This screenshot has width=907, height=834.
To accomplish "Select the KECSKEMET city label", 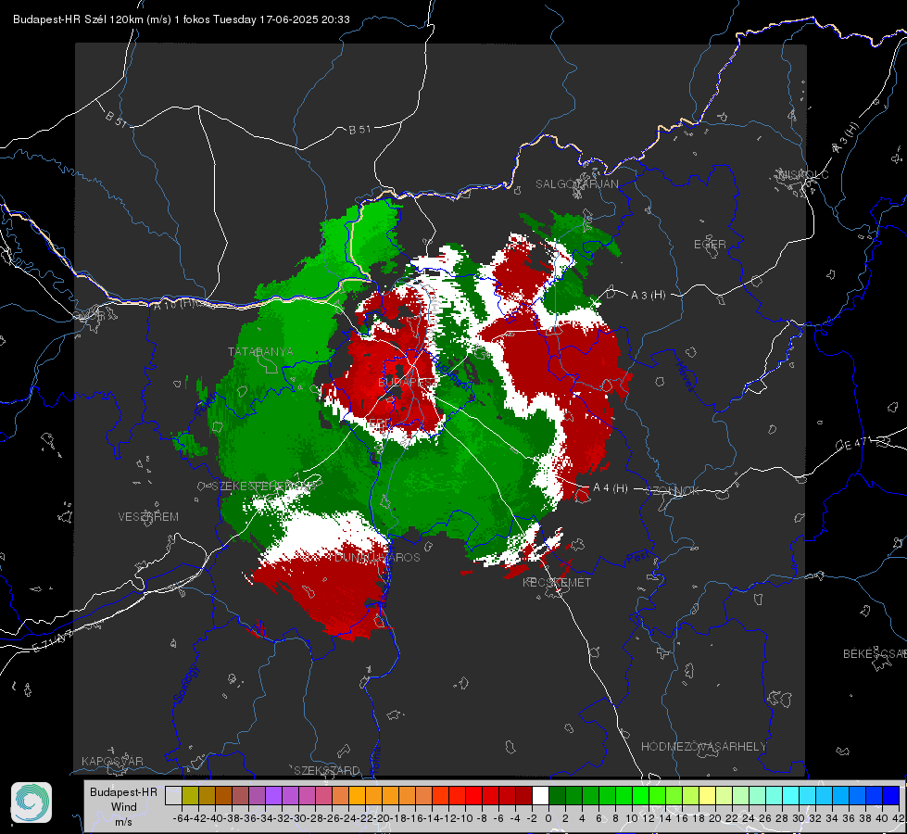I will click(557, 582).
